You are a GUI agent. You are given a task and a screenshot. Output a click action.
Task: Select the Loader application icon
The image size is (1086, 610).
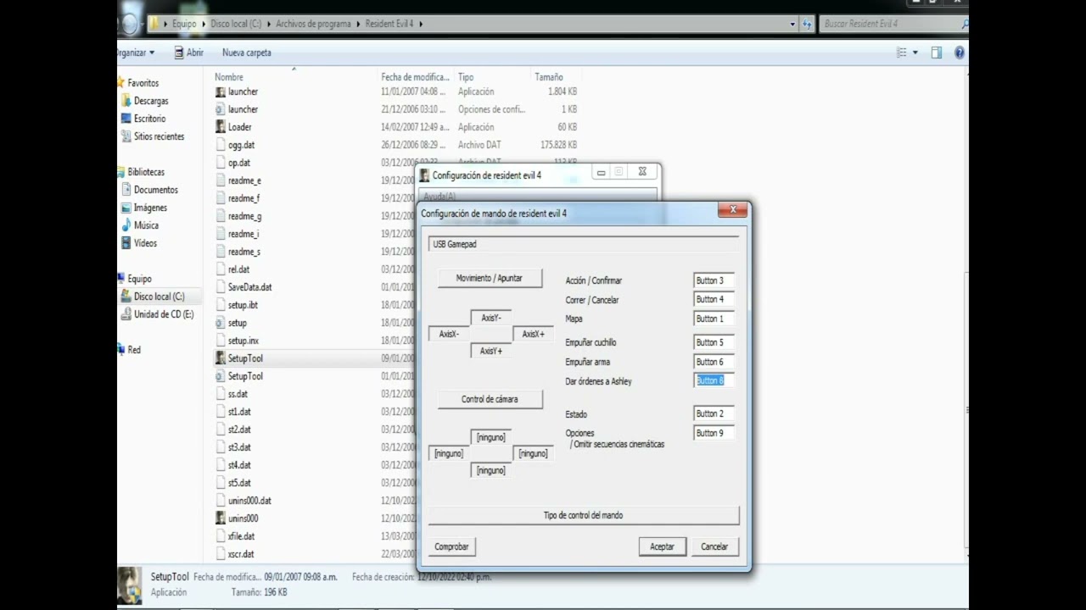pyautogui.click(x=221, y=127)
